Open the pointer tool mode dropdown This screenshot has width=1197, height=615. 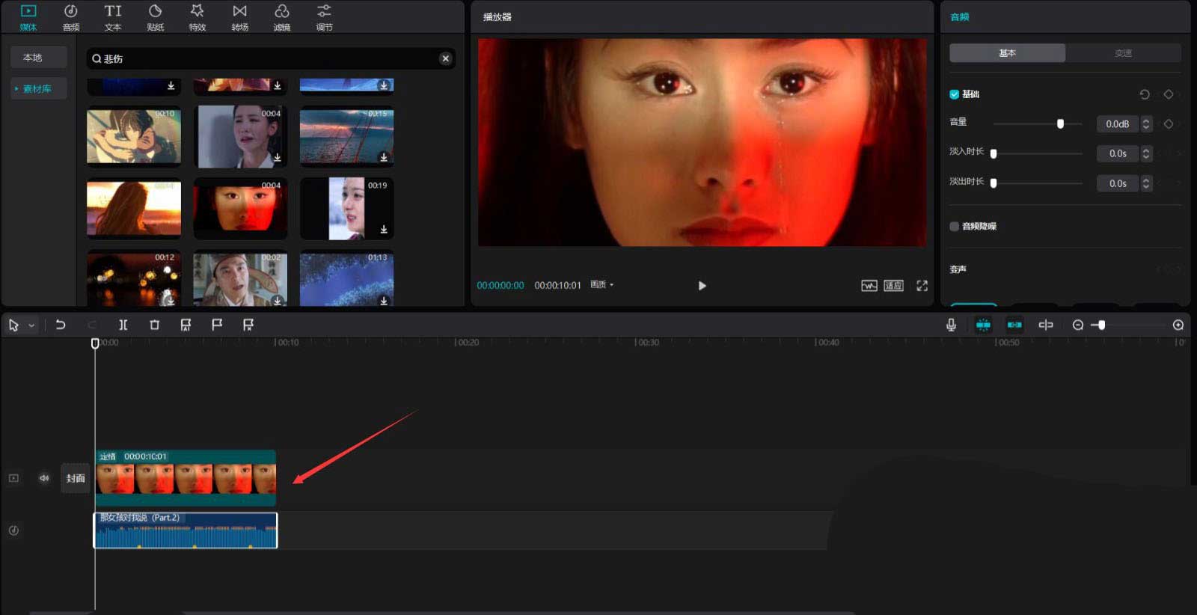click(31, 325)
